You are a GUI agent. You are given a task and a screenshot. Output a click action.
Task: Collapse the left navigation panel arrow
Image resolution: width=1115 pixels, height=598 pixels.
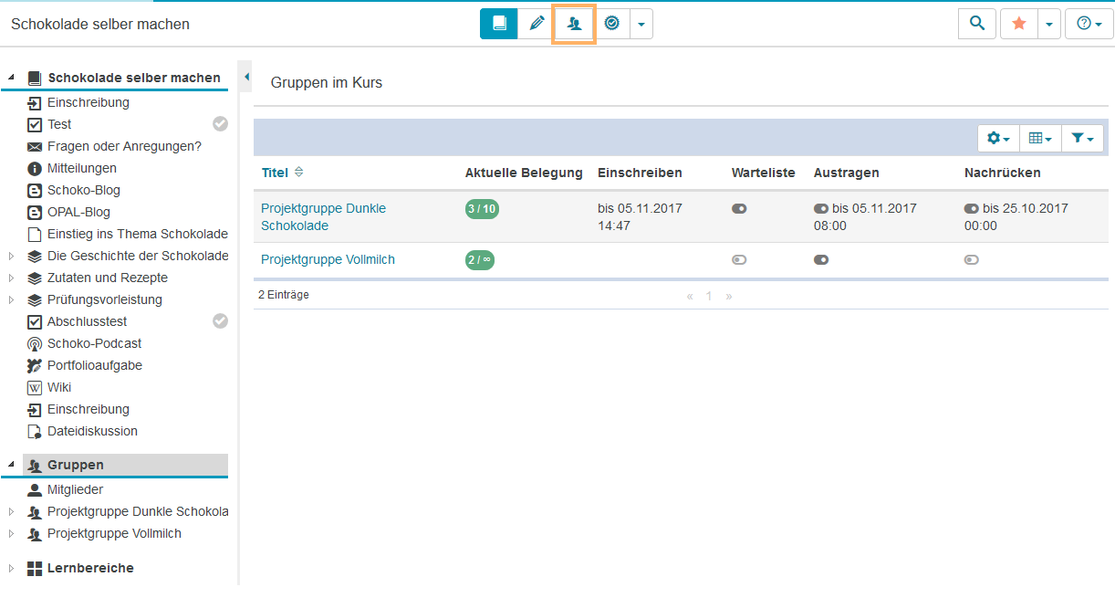pos(246,77)
